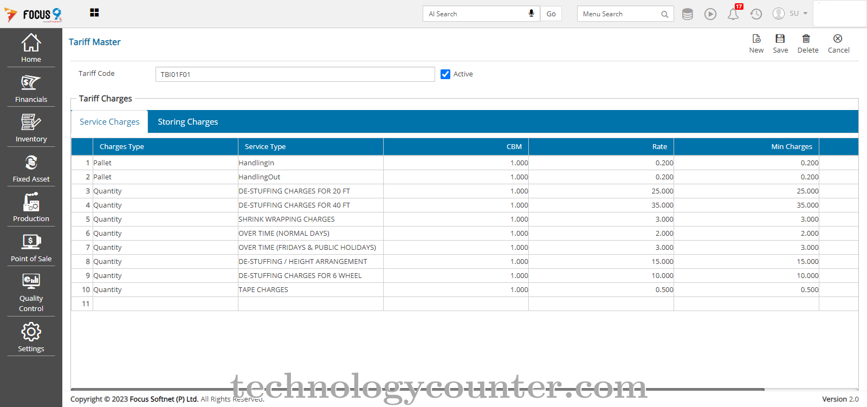Create a New tariff record
This screenshot has width=867, height=407.
[756, 44]
